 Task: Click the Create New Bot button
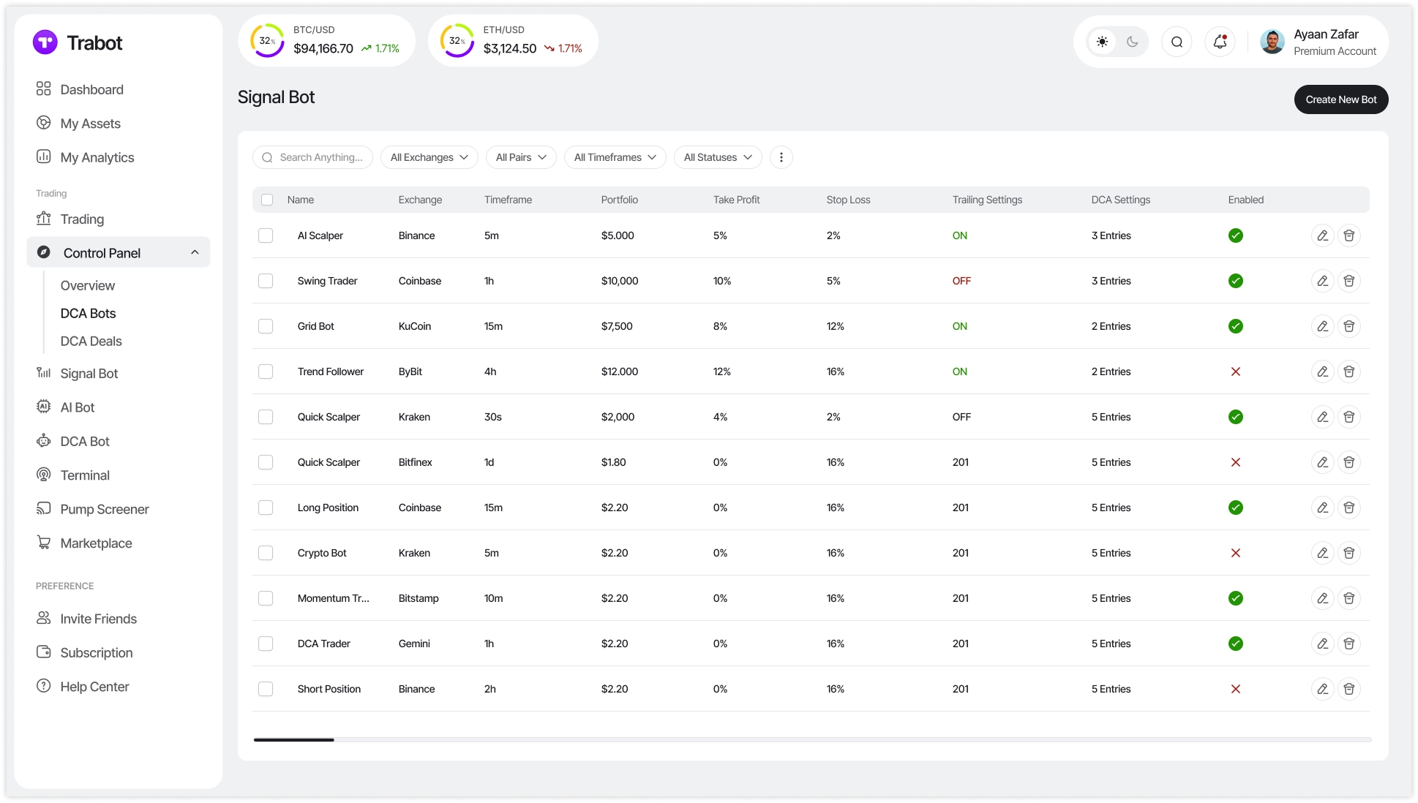coord(1340,99)
